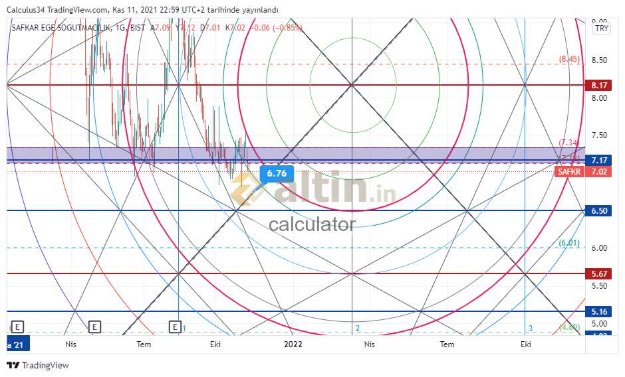Click the -0.06 (-0.85%) change value
Viewport: 625px width, 377px height.
coord(276,28)
